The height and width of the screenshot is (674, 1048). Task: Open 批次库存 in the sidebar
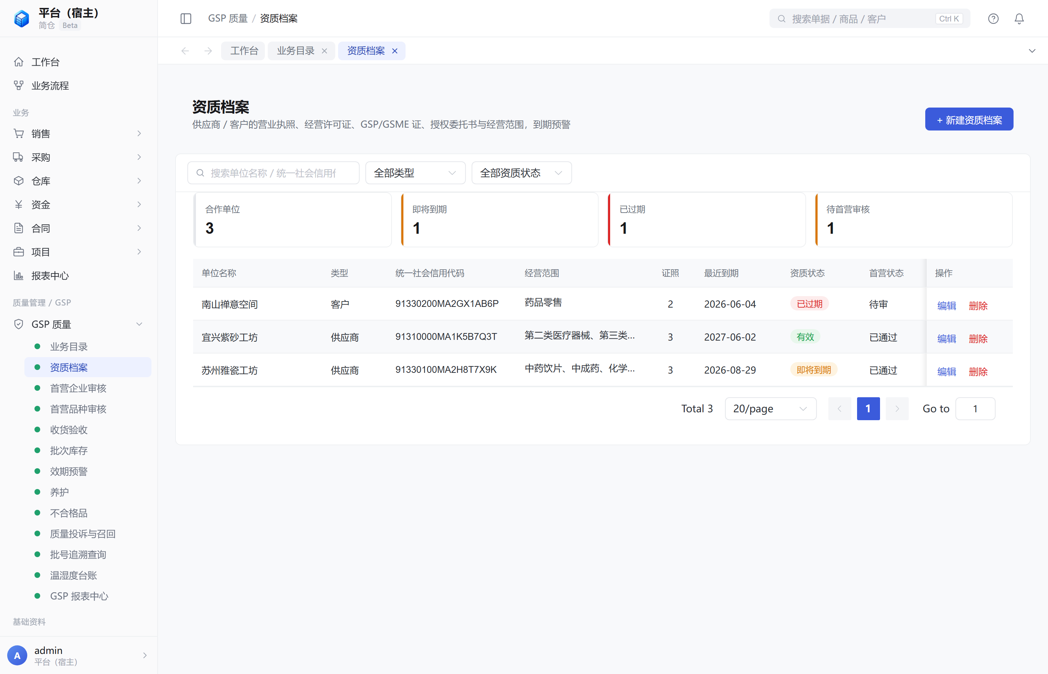[88, 450]
